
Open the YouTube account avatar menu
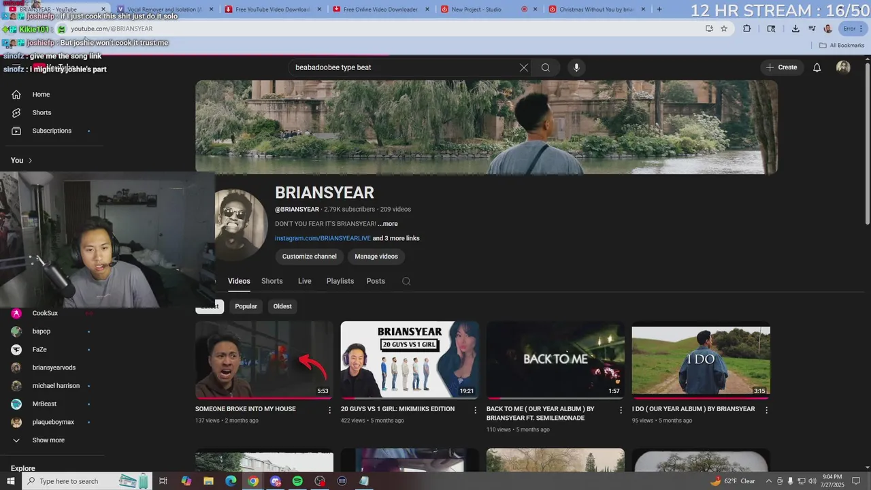pyautogui.click(x=843, y=67)
